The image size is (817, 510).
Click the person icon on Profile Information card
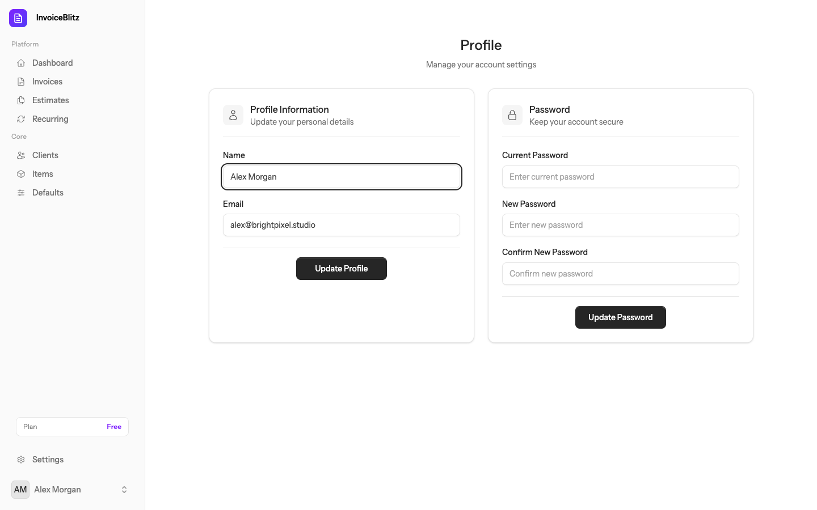[233, 115]
